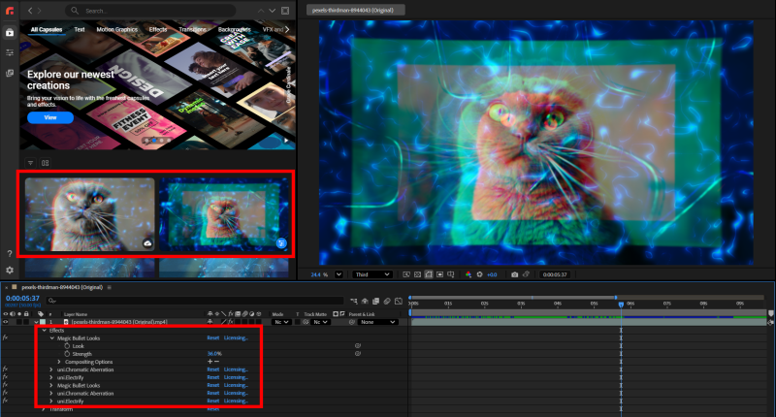Open the collections sidebar icon

[x=10, y=73]
